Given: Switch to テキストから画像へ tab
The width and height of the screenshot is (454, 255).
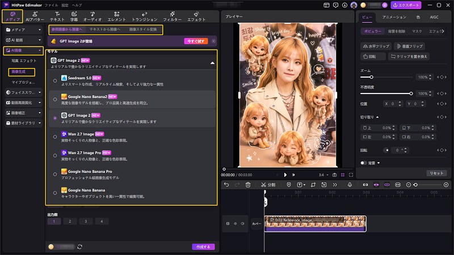Looking at the screenshot, I should 104,29.
